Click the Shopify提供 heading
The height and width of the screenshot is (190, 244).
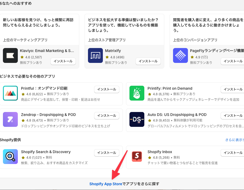10,140
